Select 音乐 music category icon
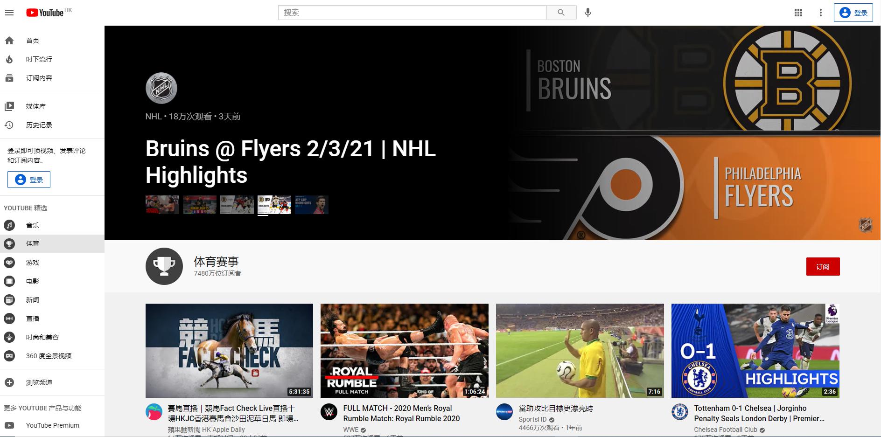This screenshot has height=437, width=881. tap(9, 225)
